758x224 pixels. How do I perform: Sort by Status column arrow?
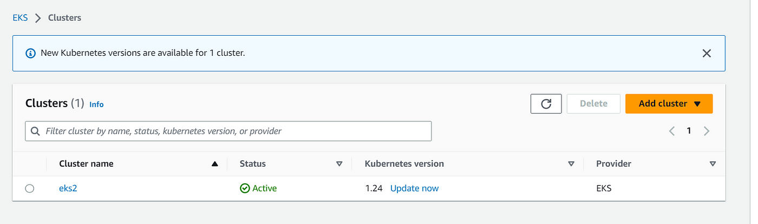click(x=339, y=164)
